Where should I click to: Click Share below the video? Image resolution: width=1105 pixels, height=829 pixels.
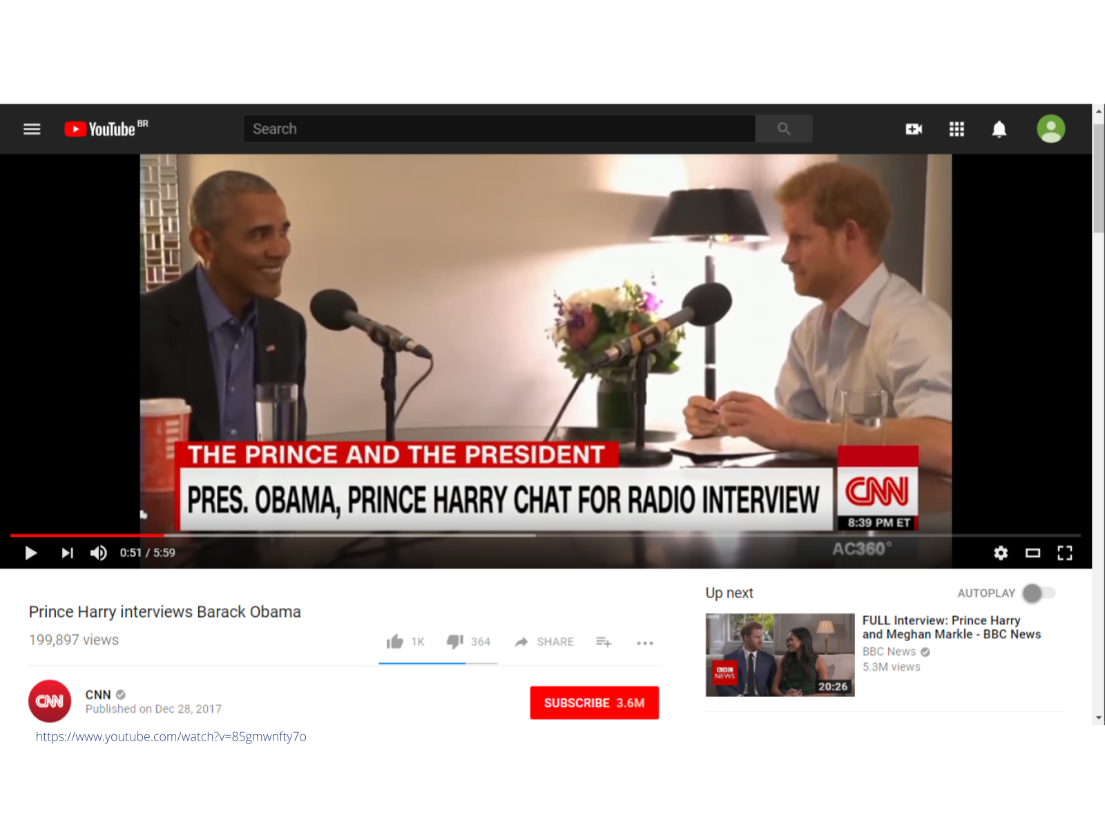544,642
